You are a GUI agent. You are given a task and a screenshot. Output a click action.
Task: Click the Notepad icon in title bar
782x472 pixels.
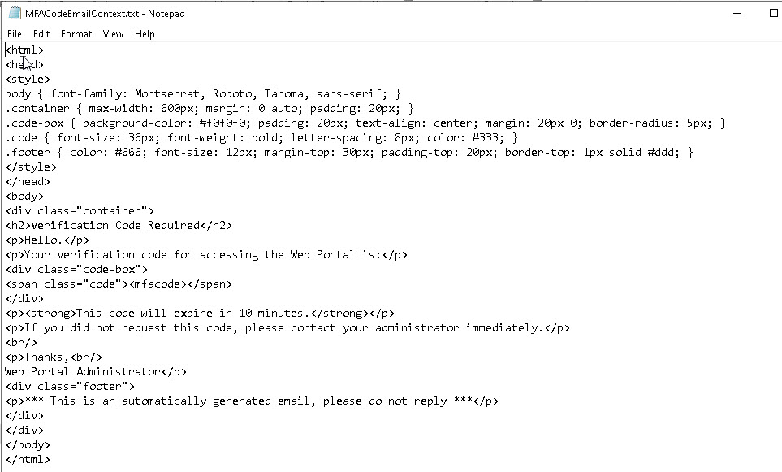(15, 14)
